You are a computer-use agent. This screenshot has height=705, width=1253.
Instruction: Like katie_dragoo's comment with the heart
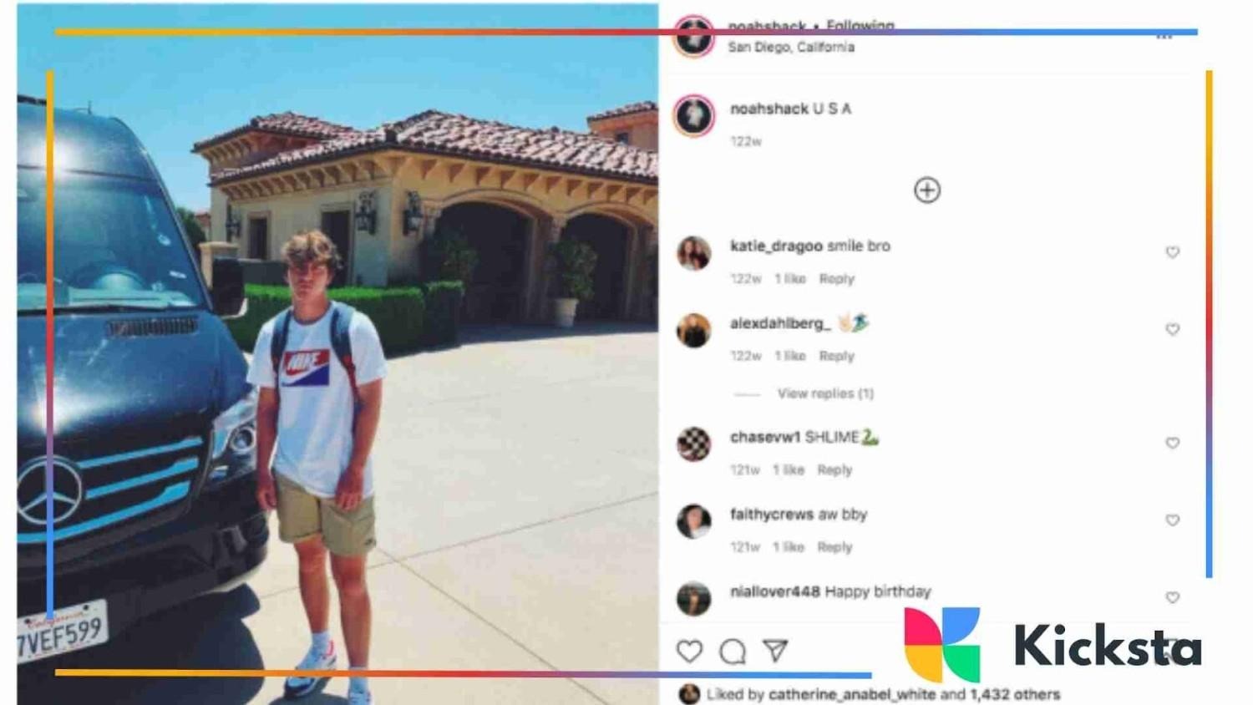point(1172,252)
